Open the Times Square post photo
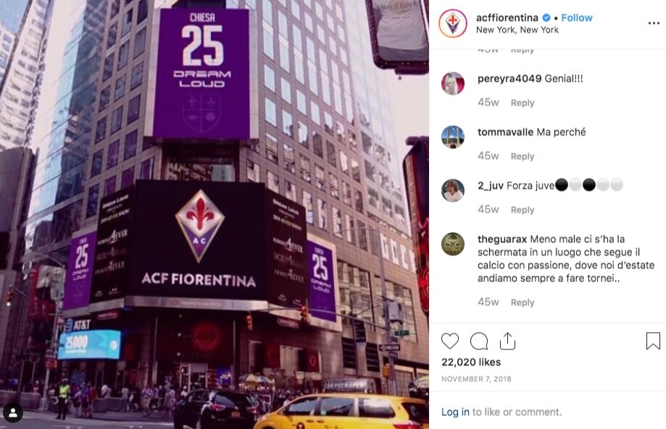Image resolution: width=666 pixels, height=429 pixels. (215, 214)
